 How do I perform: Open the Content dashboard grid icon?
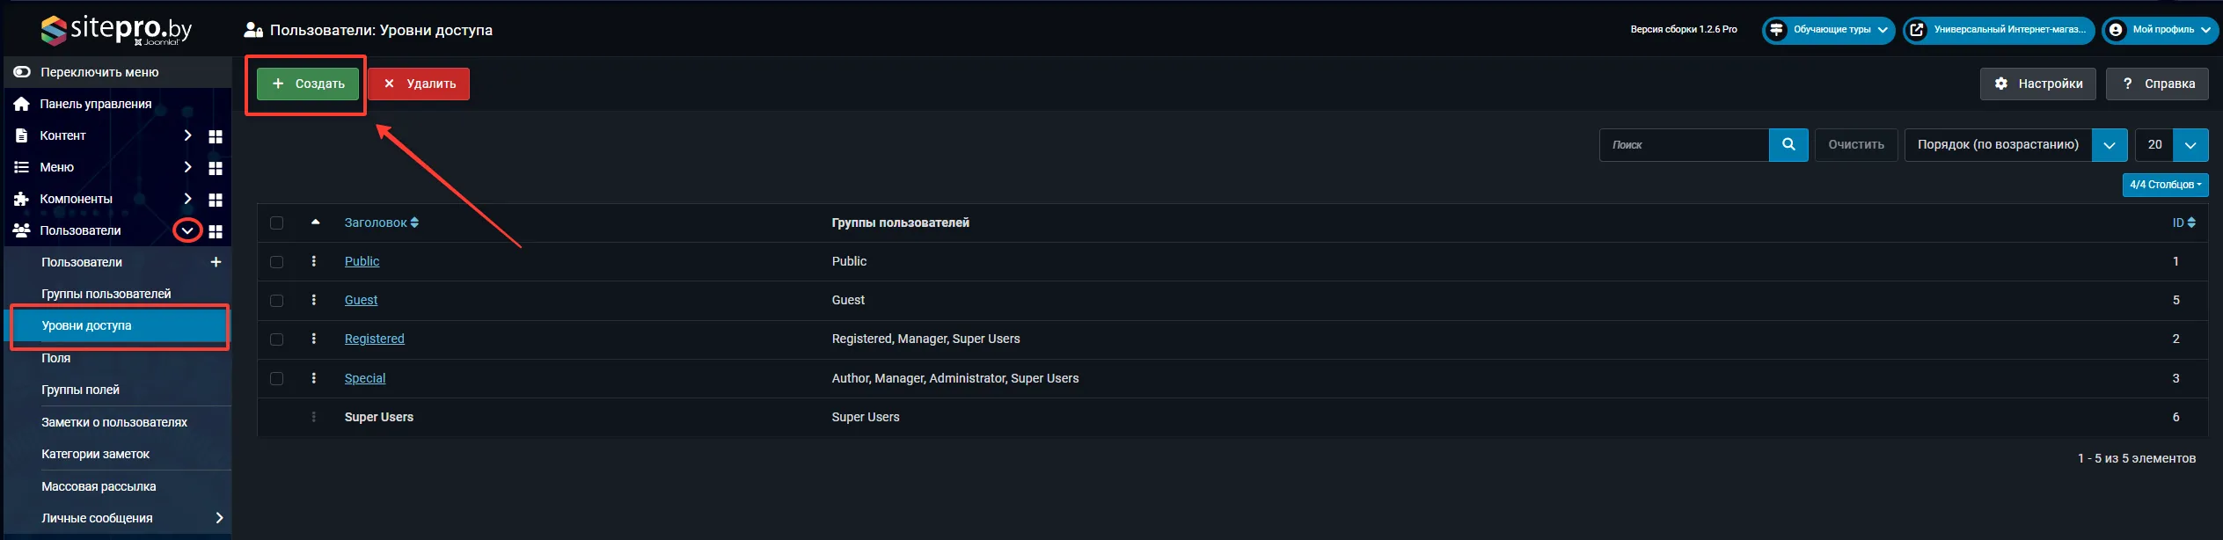click(216, 136)
